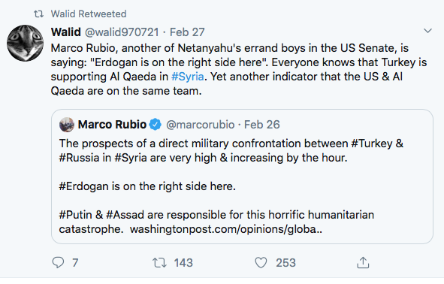Click the reply speech bubble icon
Image resolution: width=444 pixels, height=284 pixels.
[58, 262]
